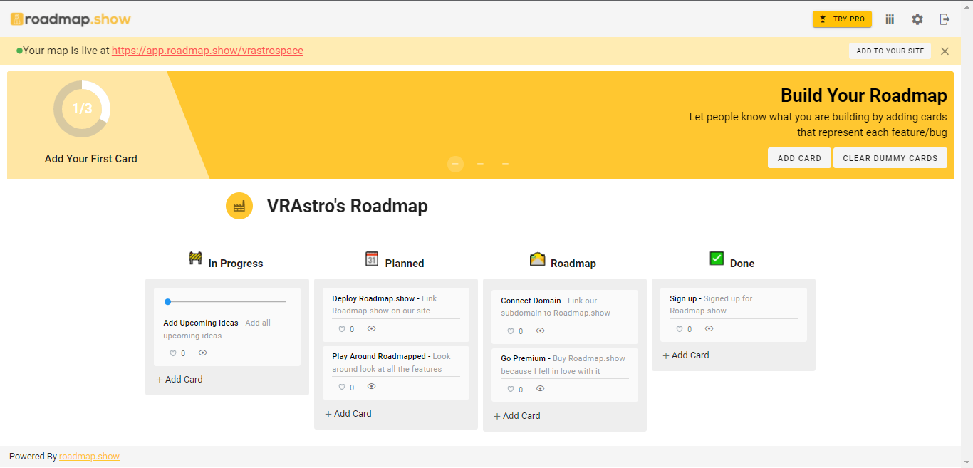Like the Go Premium card
This screenshot has height=468, width=973.
[x=511, y=389]
